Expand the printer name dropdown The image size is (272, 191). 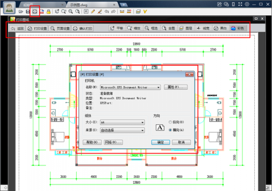tap(130, 87)
